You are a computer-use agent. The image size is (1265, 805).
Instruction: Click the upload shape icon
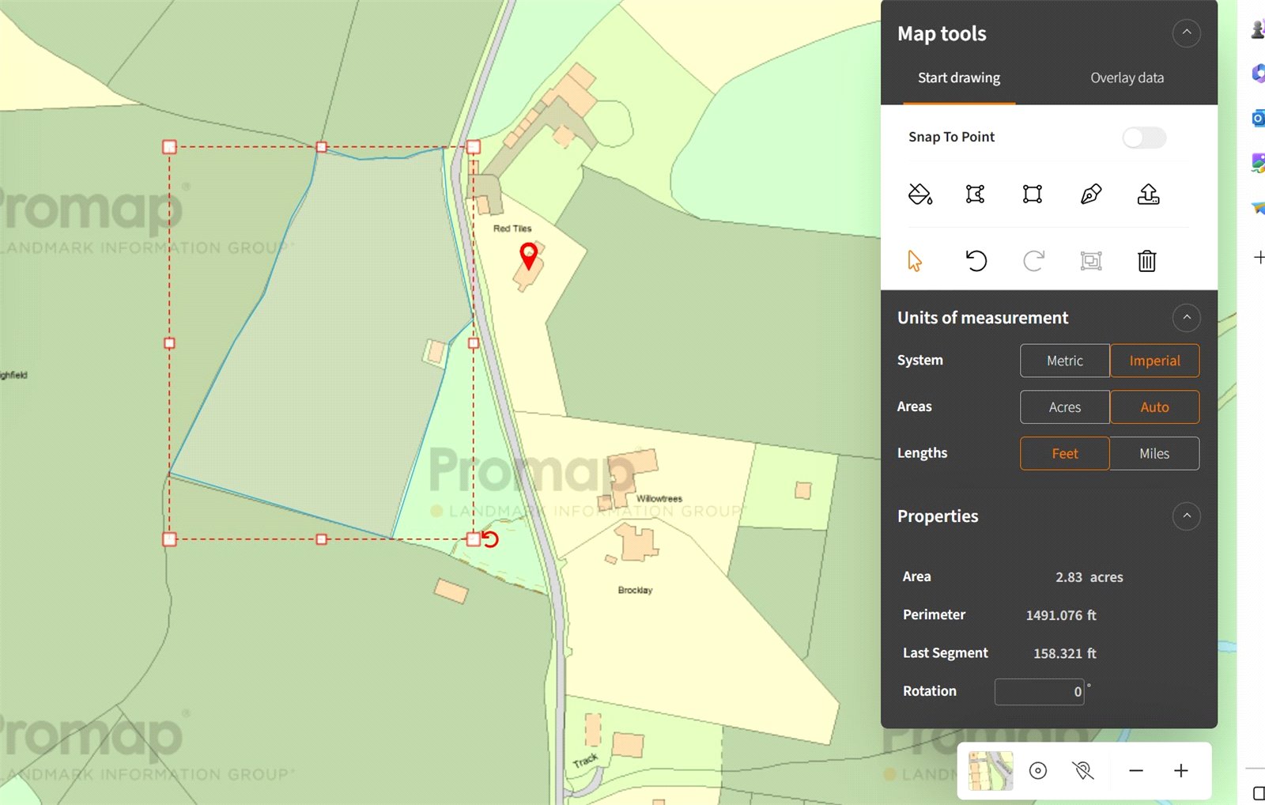1148,194
